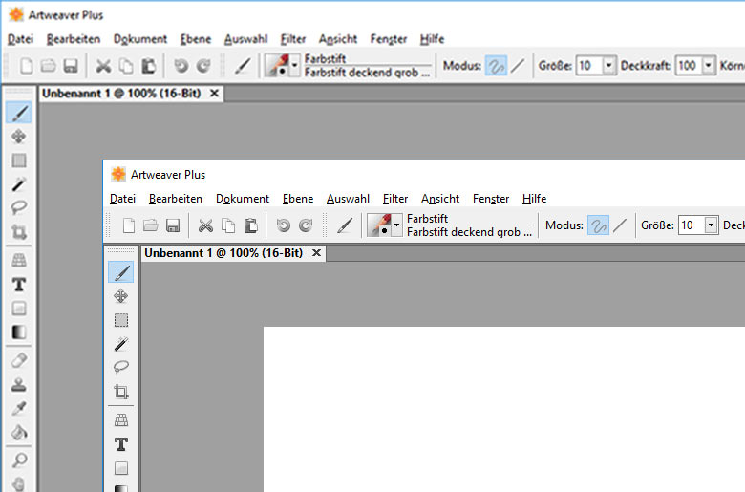
Task: Open the Hilfe menu in the back window
Action: [432, 39]
